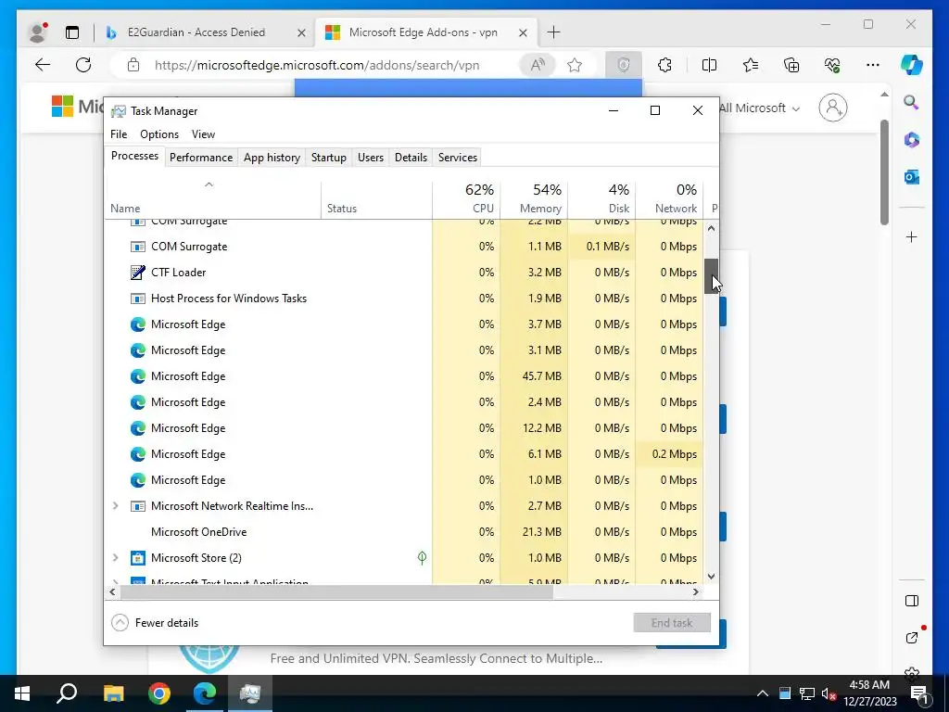Image resolution: width=949 pixels, height=712 pixels.
Task: Open the notifications action center icon
Action: click(x=918, y=693)
